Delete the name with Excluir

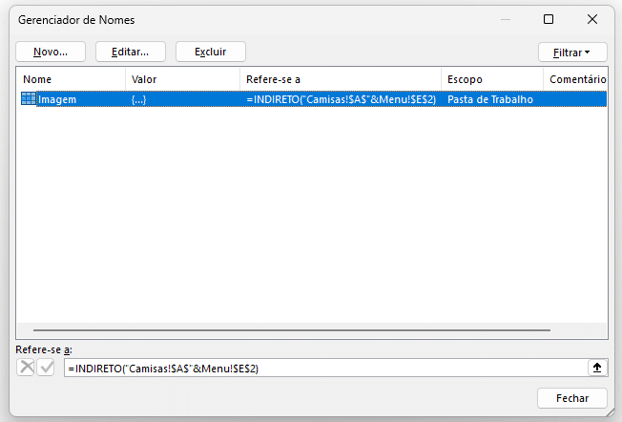tap(210, 52)
